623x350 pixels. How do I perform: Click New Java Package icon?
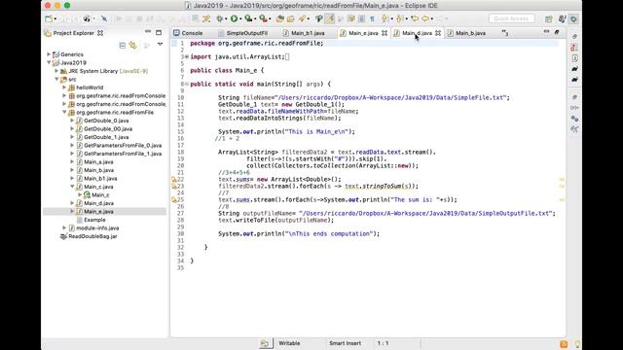(x=280, y=18)
